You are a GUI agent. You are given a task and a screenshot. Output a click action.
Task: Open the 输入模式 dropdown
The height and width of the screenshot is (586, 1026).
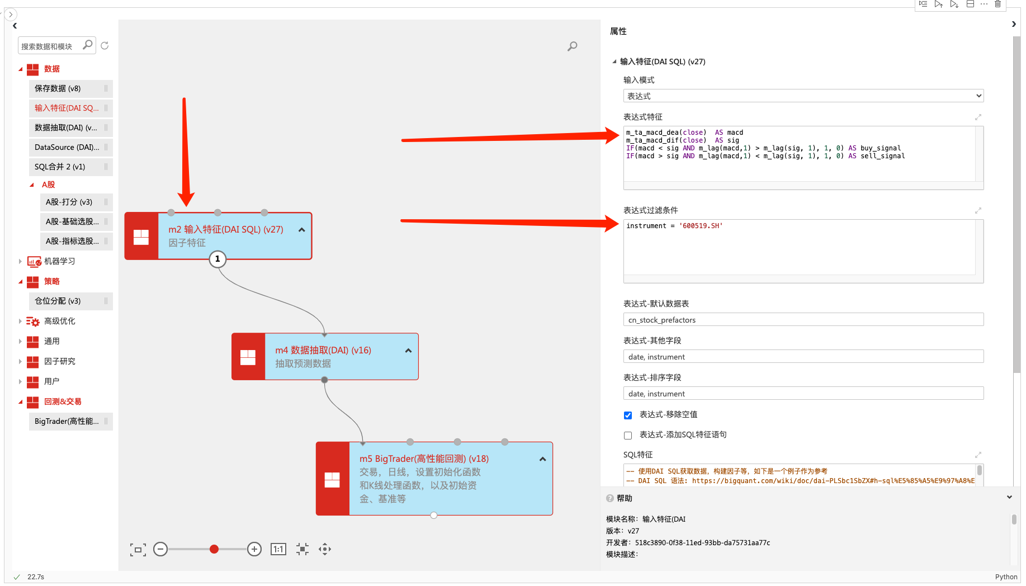tap(803, 96)
